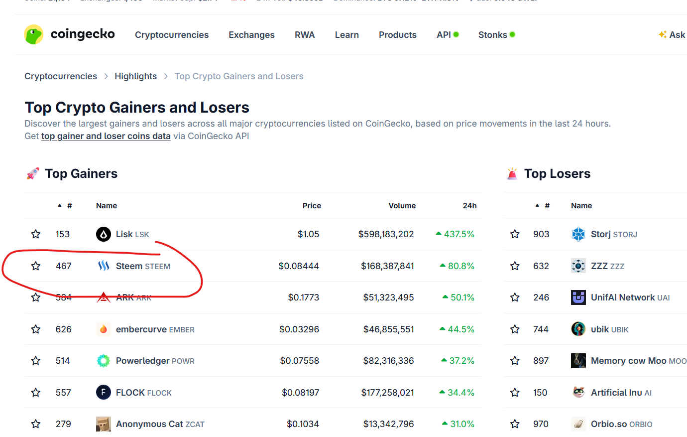Click the CoinGecko gecko logo icon
The width and height of the screenshot is (687, 437).
pos(33,34)
